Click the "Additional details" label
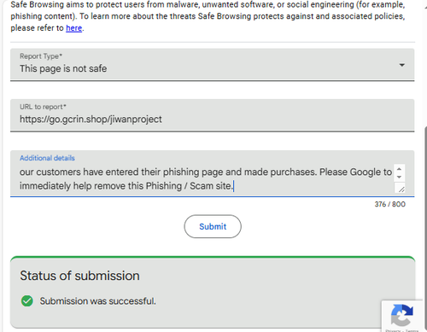 pyautogui.click(x=47, y=158)
